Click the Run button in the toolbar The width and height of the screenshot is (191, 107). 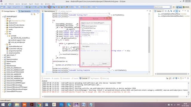pos(49,7)
